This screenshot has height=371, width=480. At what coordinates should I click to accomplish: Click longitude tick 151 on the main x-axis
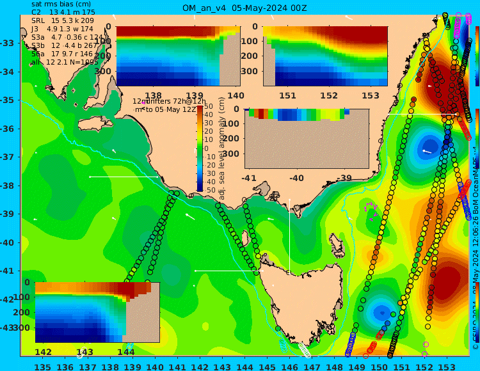(402, 367)
